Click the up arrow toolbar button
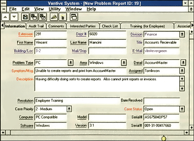This screenshot has height=141, width=194. (x=5, y=17)
